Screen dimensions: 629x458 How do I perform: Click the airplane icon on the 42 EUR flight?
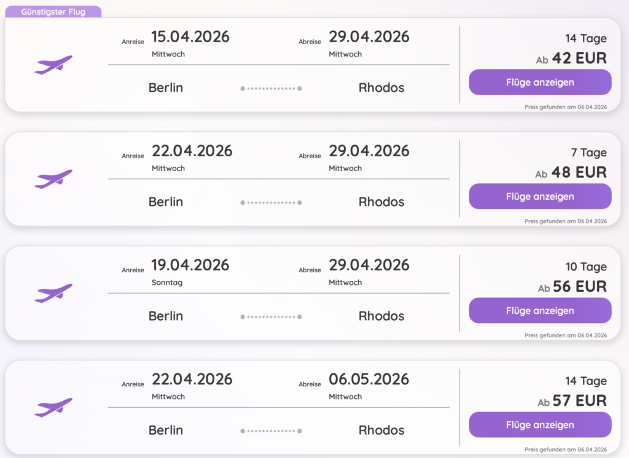pos(53,64)
